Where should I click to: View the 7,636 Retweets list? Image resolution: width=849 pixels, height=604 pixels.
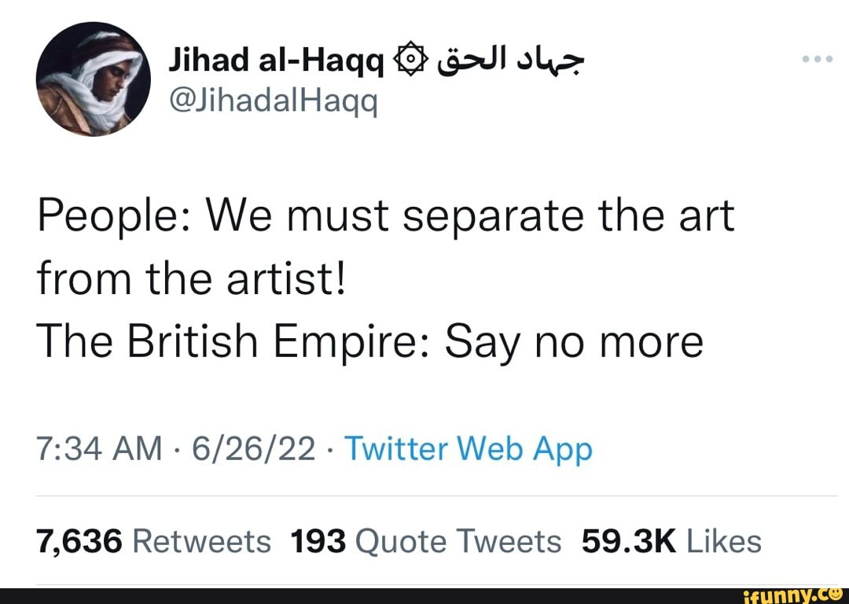(153, 541)
